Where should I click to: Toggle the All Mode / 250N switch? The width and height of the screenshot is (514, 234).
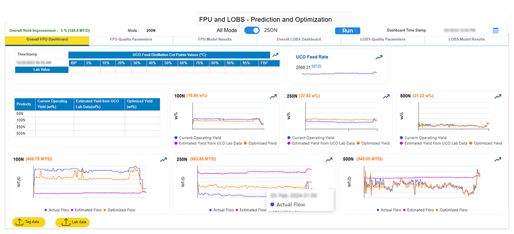[x=252, y=30]
